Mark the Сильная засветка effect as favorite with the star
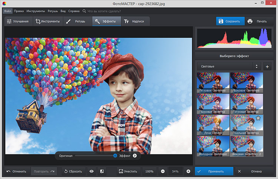This screenshot has height=179, width=278. pos(258,118)
